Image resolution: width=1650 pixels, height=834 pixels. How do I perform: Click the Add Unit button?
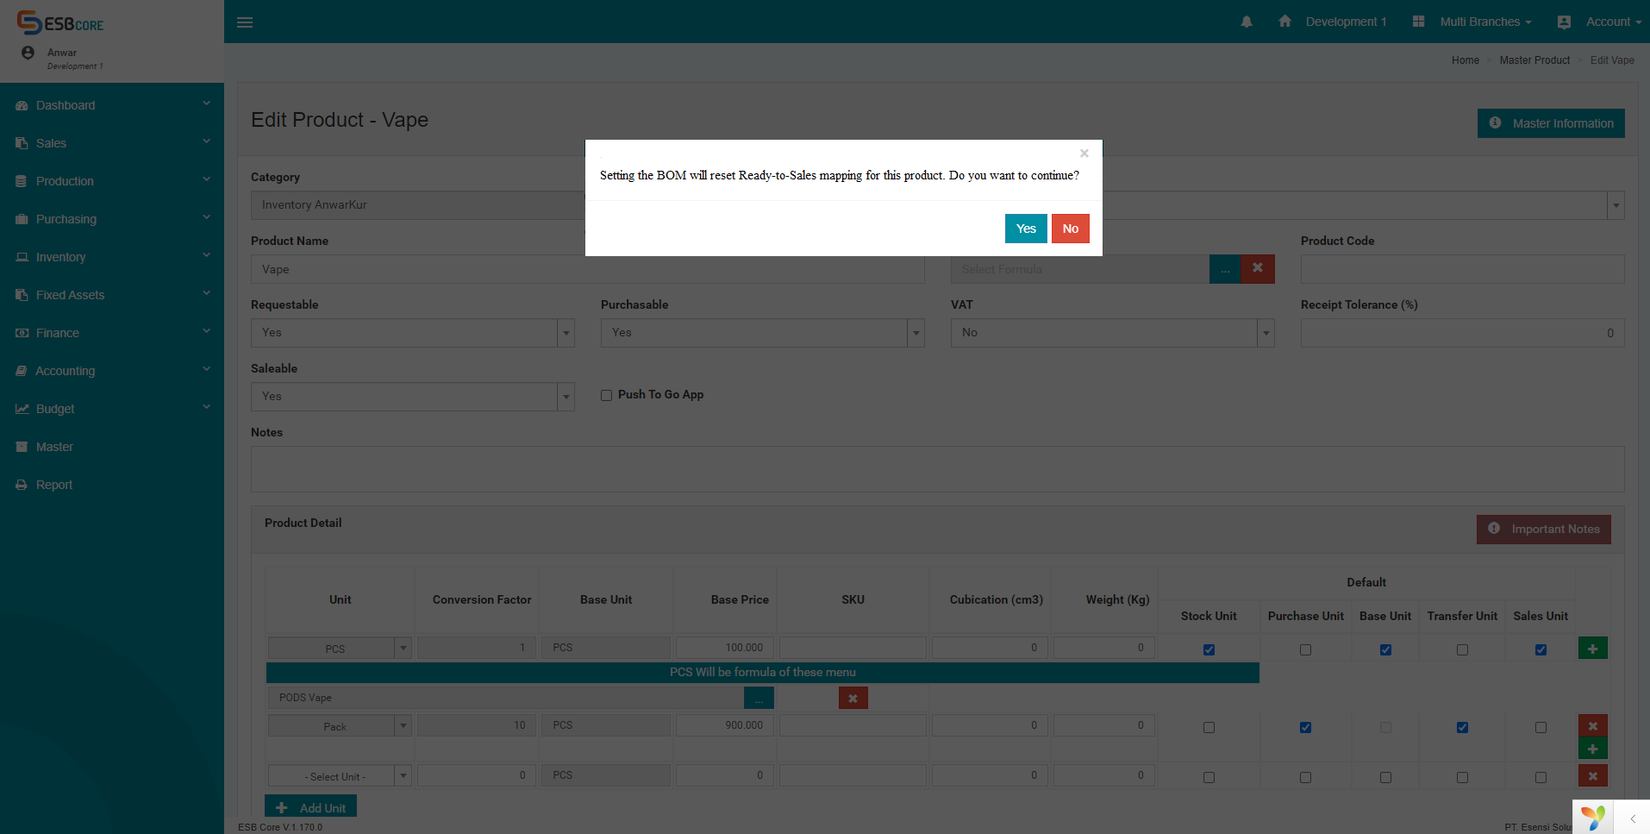310,807
